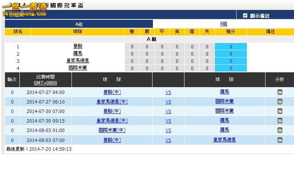
Task: Open 皇家馬德里 link in standings table
Action: 78,61
